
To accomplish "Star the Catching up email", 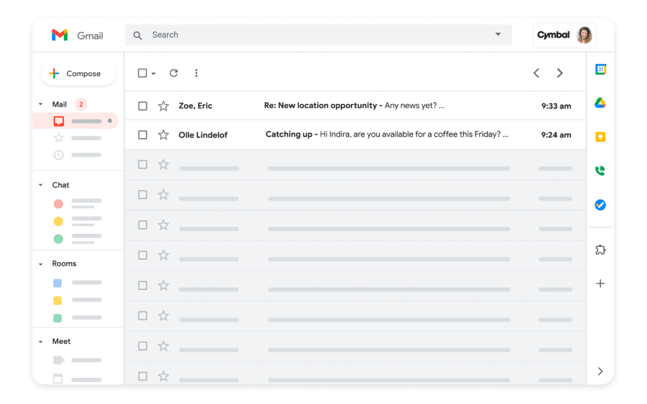I will tap(163, 135).
